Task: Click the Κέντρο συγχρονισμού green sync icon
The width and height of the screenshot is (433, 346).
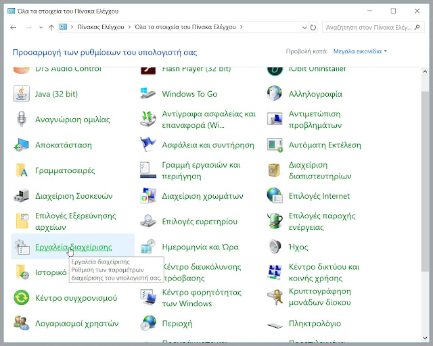Action: 22,297
